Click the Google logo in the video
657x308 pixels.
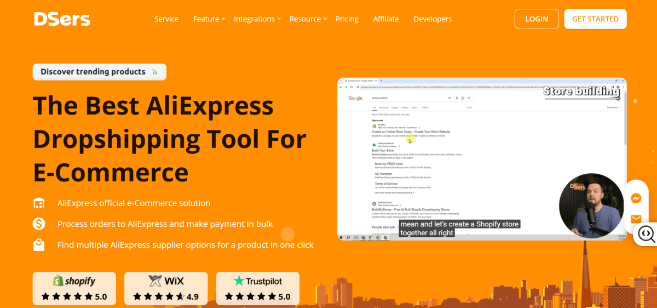click(x=355, y=98)
